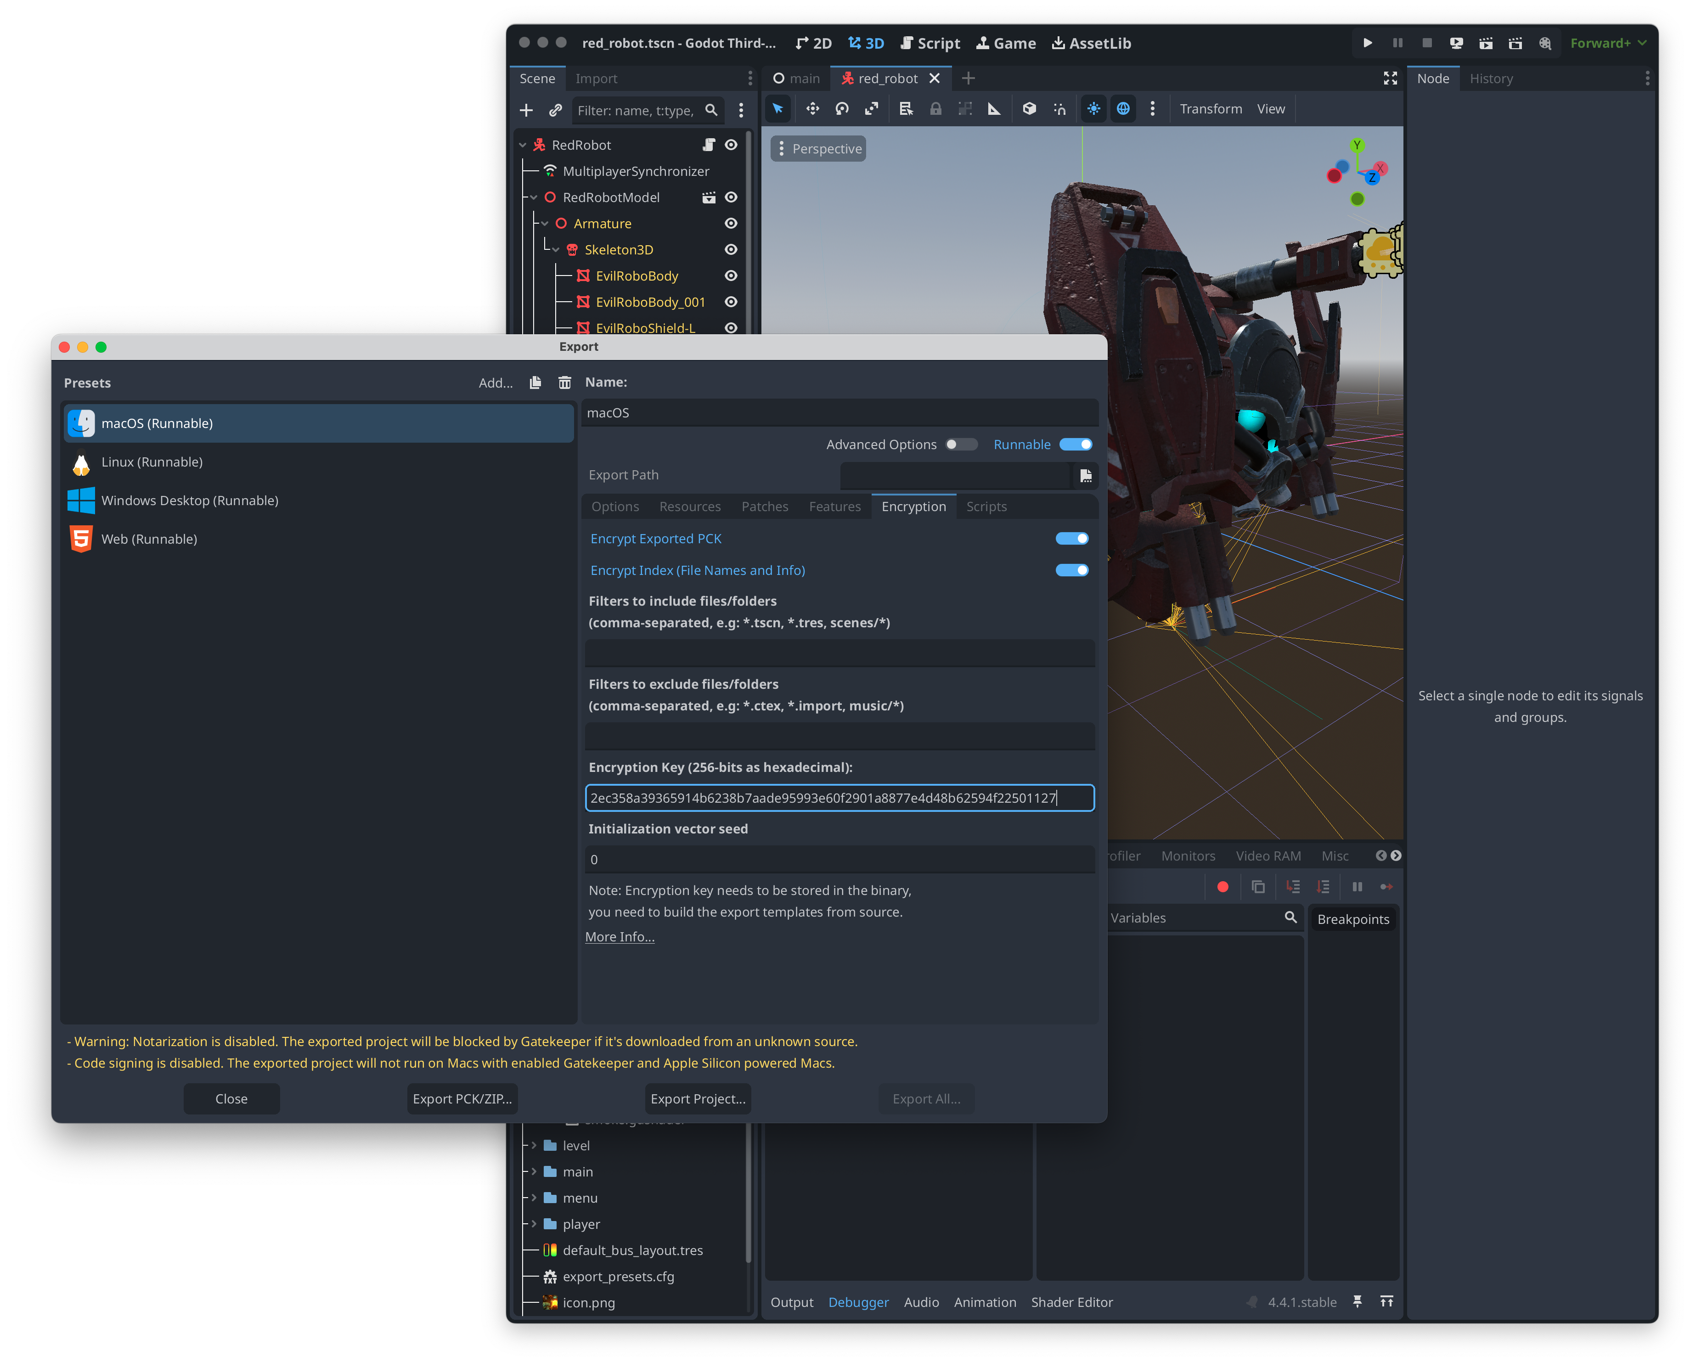Open the More Info... link
Screen dimensions: 1690x1362
coord(619,937)
